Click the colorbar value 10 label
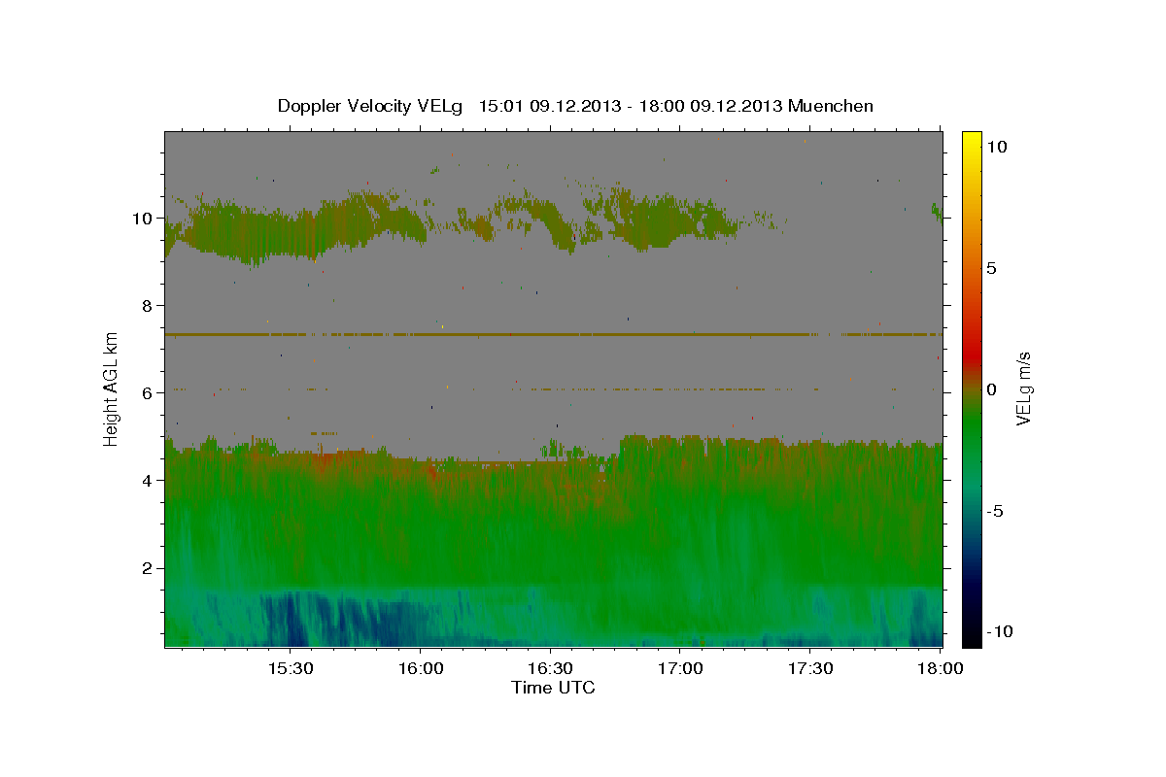The width and height of the screenshot is (1166, 777). coord(996,147)
